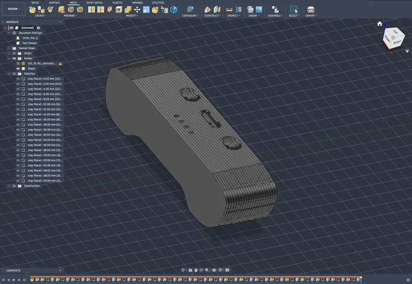The image size is (412, 284).
Task: Toggle visibility of xray Plane1 +40.00 mm sketch
Action: (18, 181)
